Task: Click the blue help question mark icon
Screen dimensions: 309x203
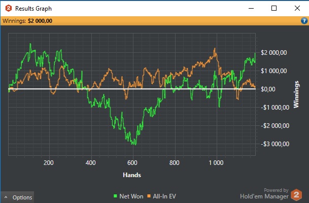Action: (x=304, y=21)
